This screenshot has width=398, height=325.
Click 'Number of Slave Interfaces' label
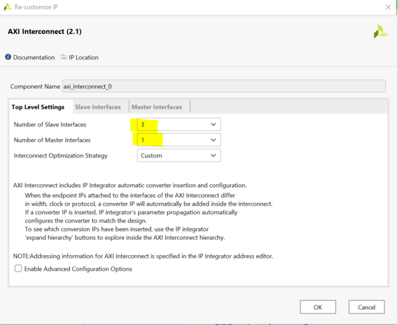point(50,124)
